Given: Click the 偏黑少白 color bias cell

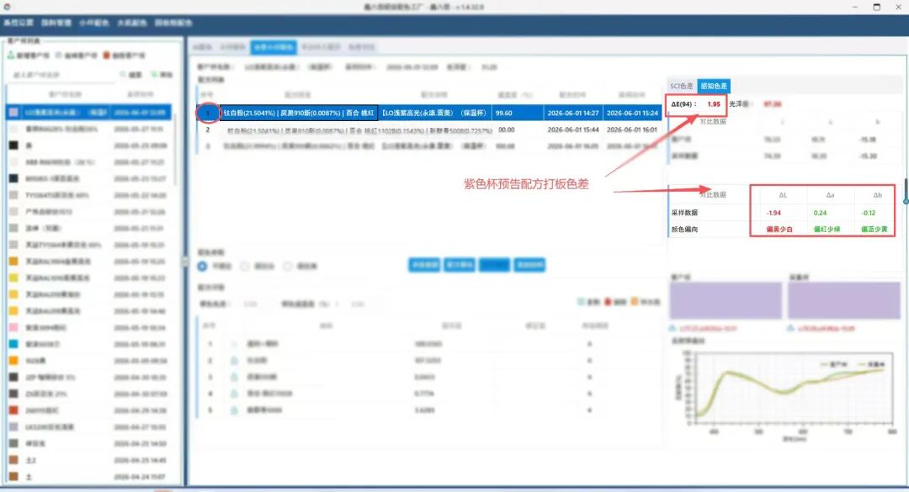Looking at the screenshot, I should (x=779, y=230).
